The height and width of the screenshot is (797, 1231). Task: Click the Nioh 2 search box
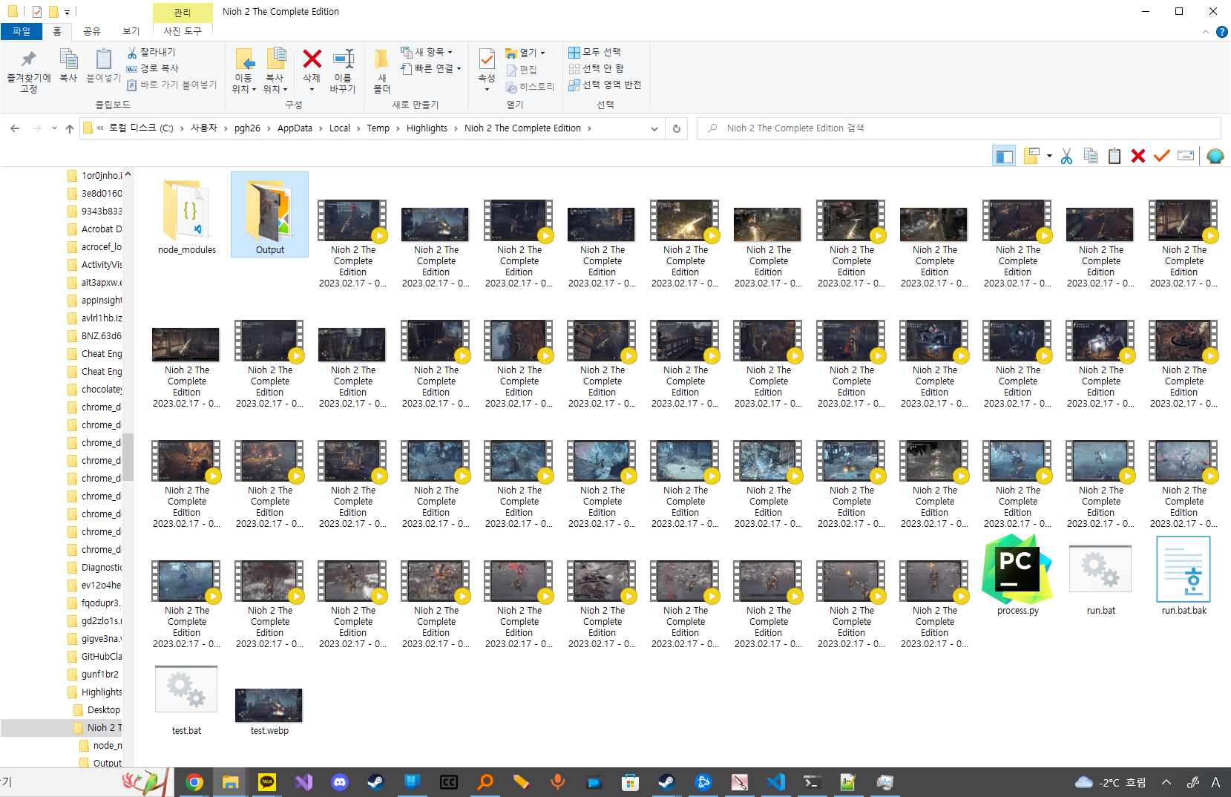(959, 128)
